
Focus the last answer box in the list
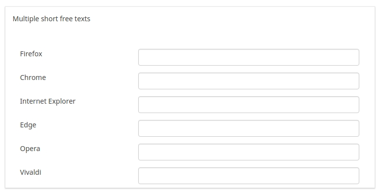tap(249, 176)
